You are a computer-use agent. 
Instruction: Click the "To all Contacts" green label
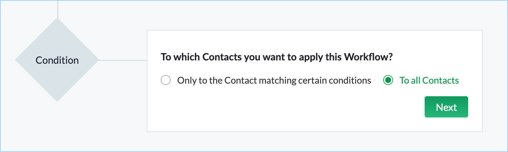point(429,80)
